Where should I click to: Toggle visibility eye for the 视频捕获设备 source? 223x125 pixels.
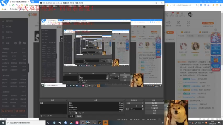(x=120, y=107)
